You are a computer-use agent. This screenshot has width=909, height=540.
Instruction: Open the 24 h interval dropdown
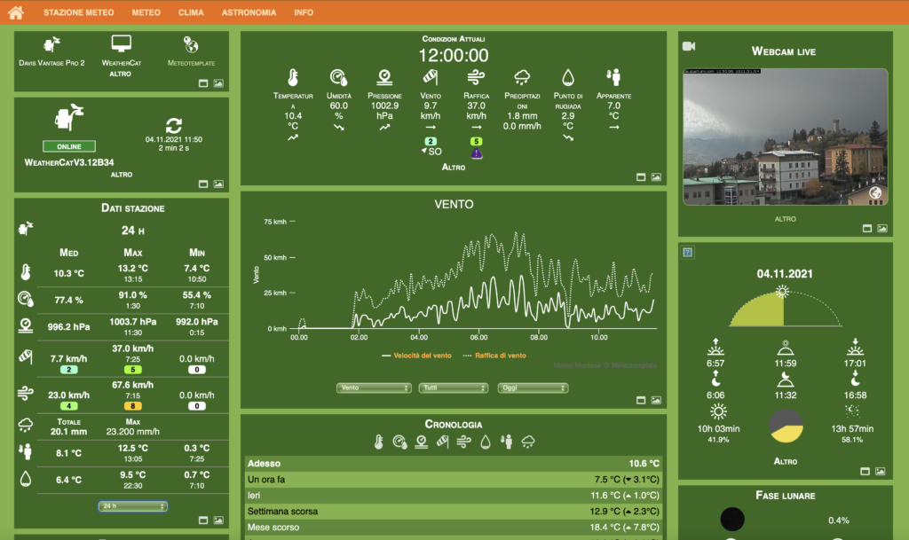point(132,506)
